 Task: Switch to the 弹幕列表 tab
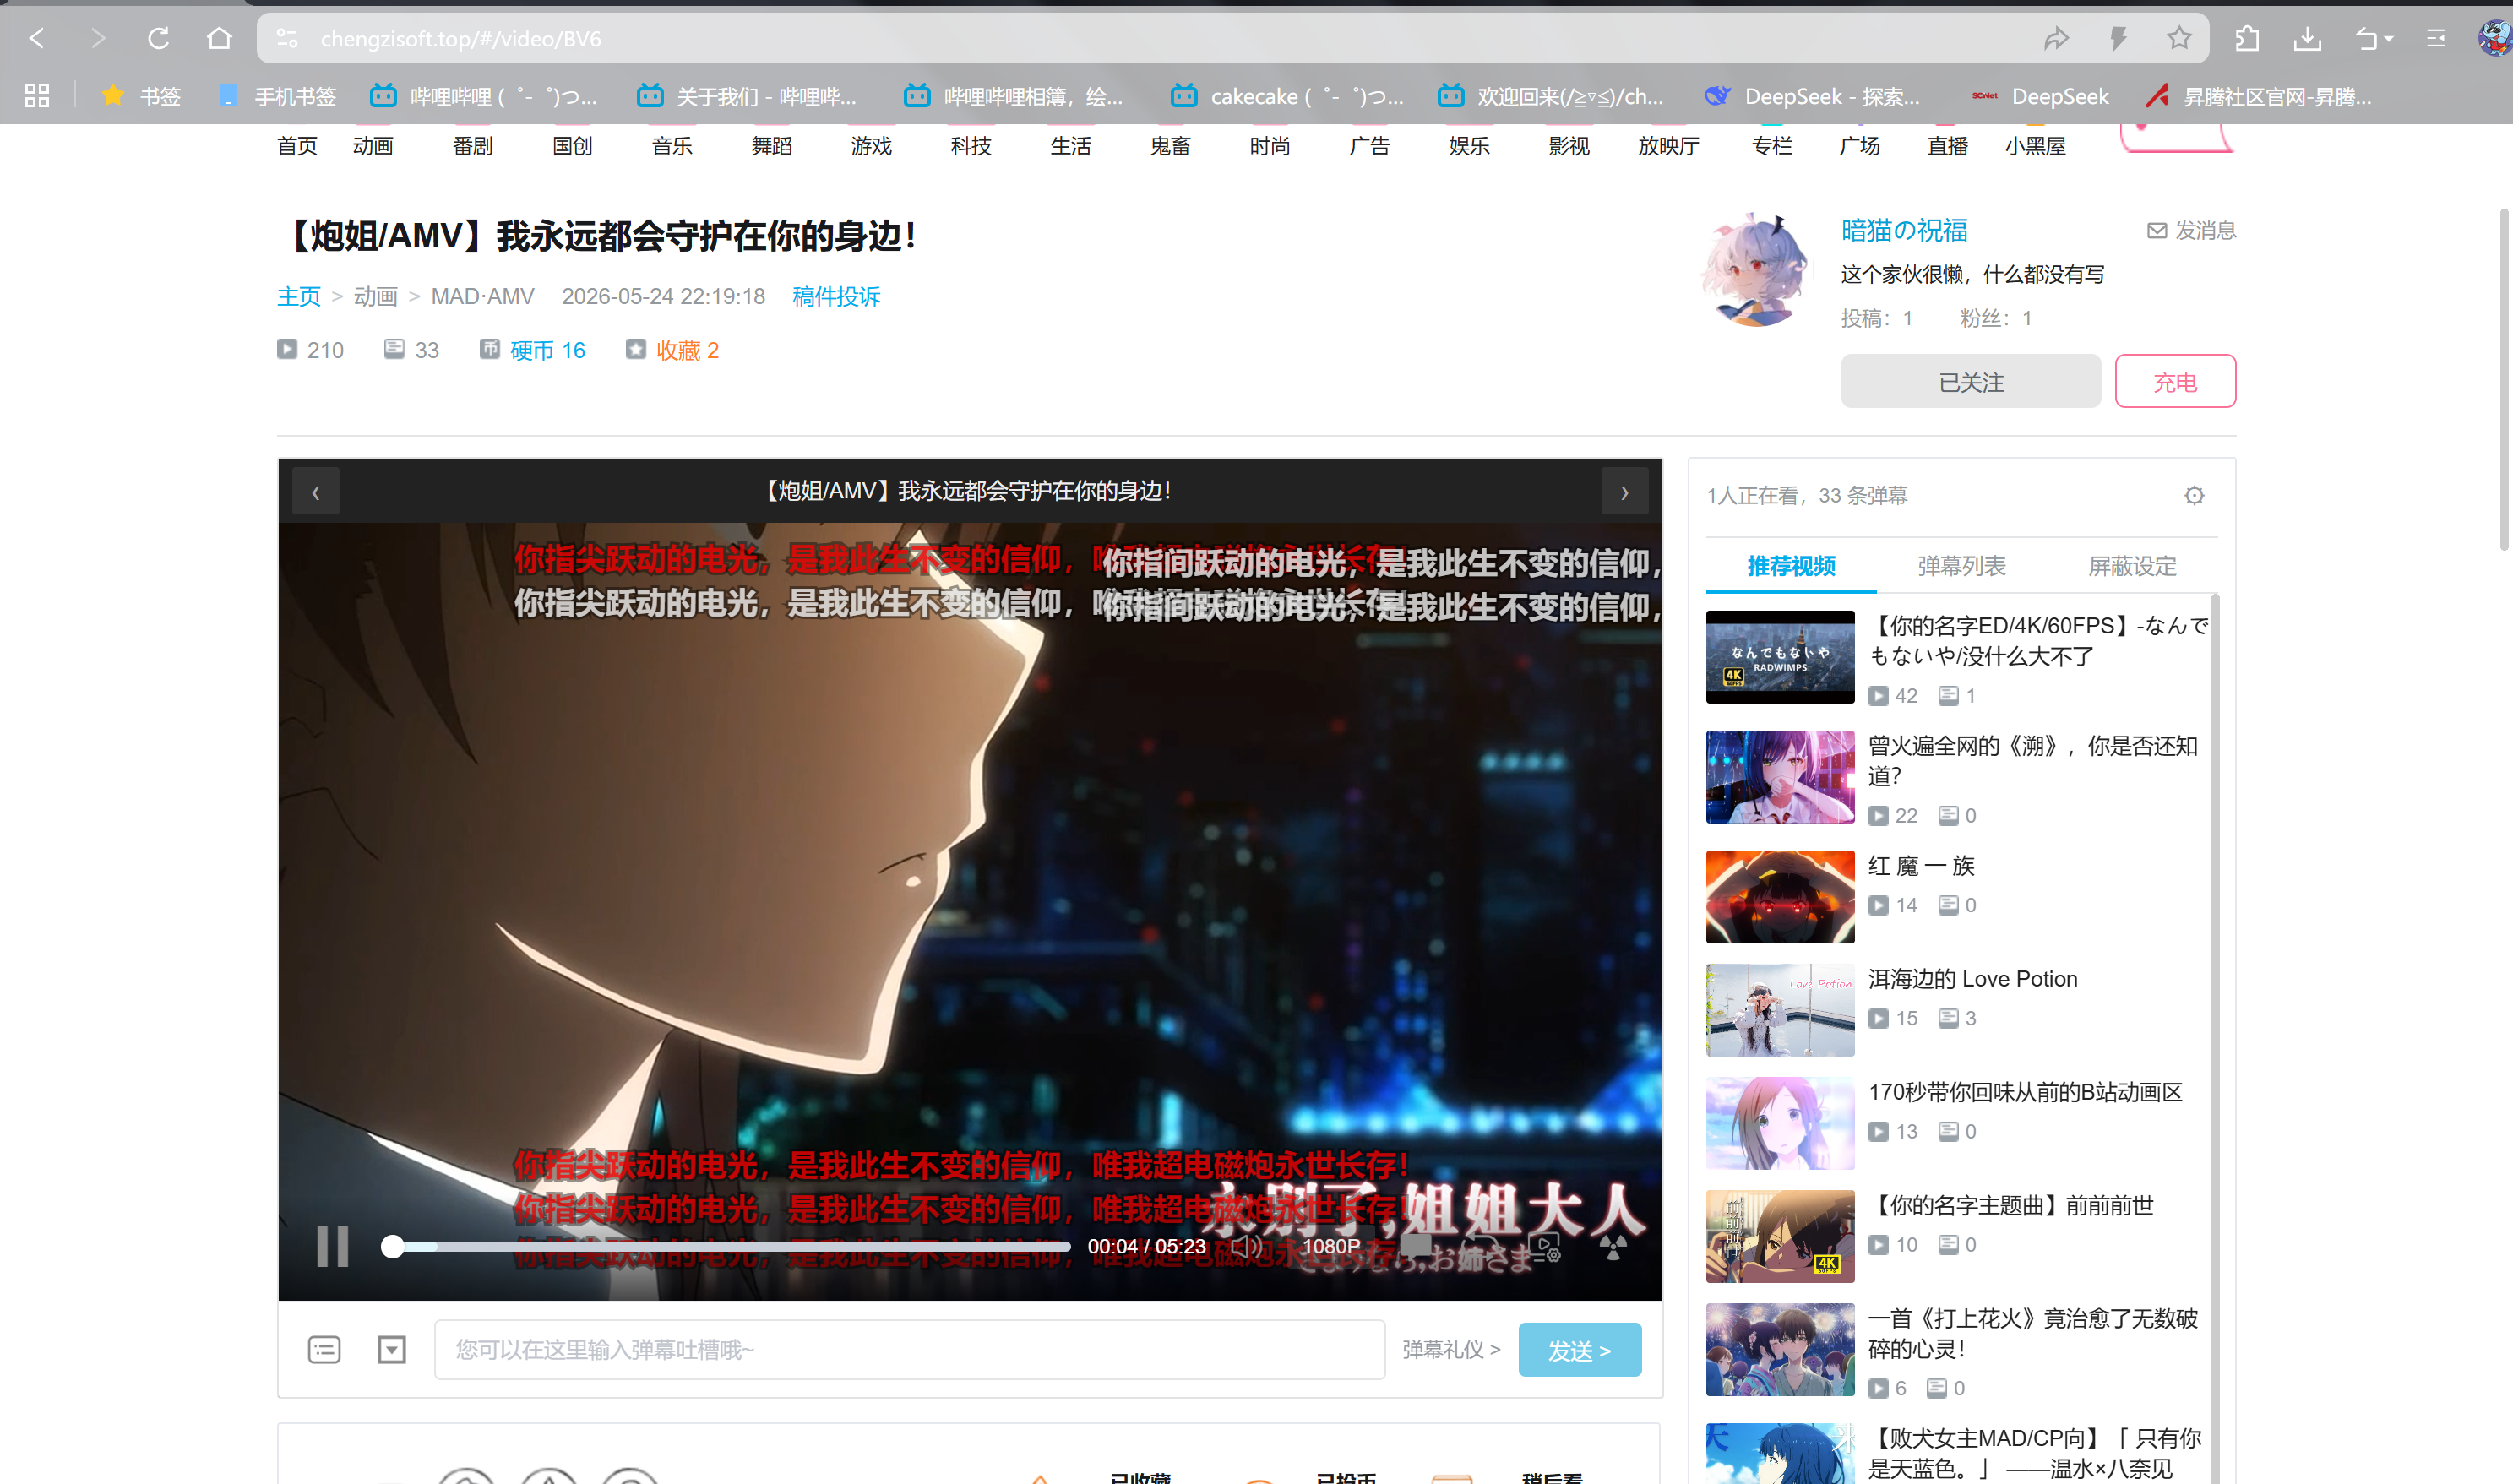(x=1961, y=566)
